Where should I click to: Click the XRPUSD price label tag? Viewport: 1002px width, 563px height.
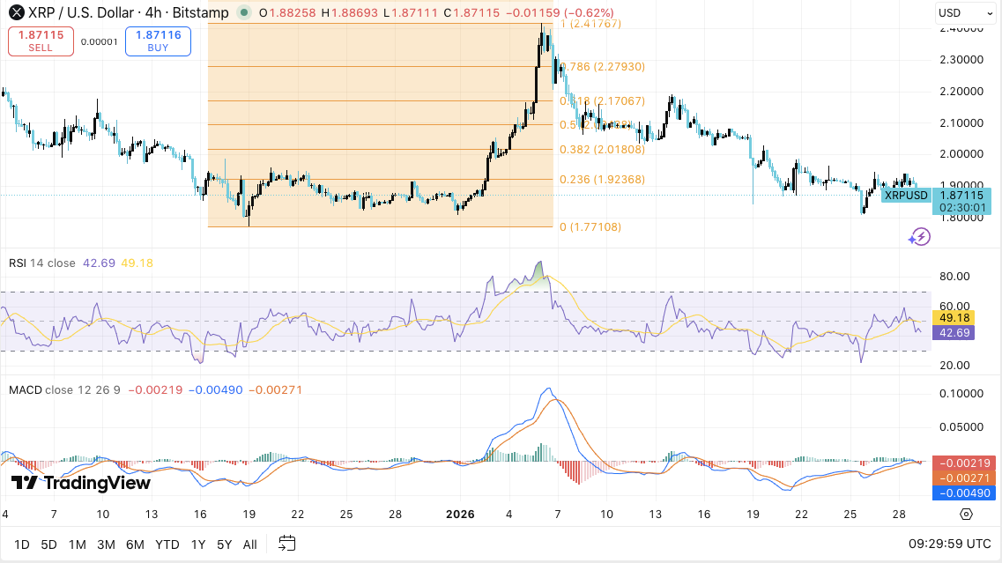point(906,195)
